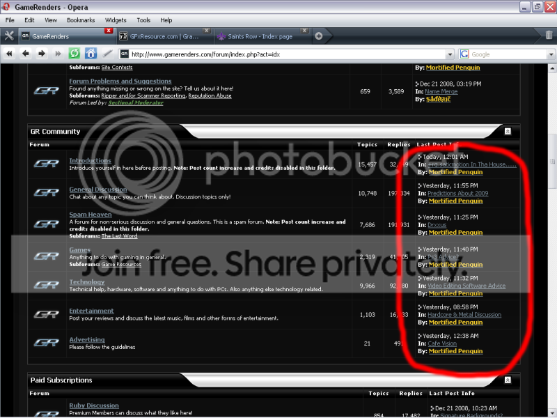The width and height of the screenshot is (557, 418).
Task: Open the Entertainment forum link
Action: pyautogui.click(x=91, y=311)
